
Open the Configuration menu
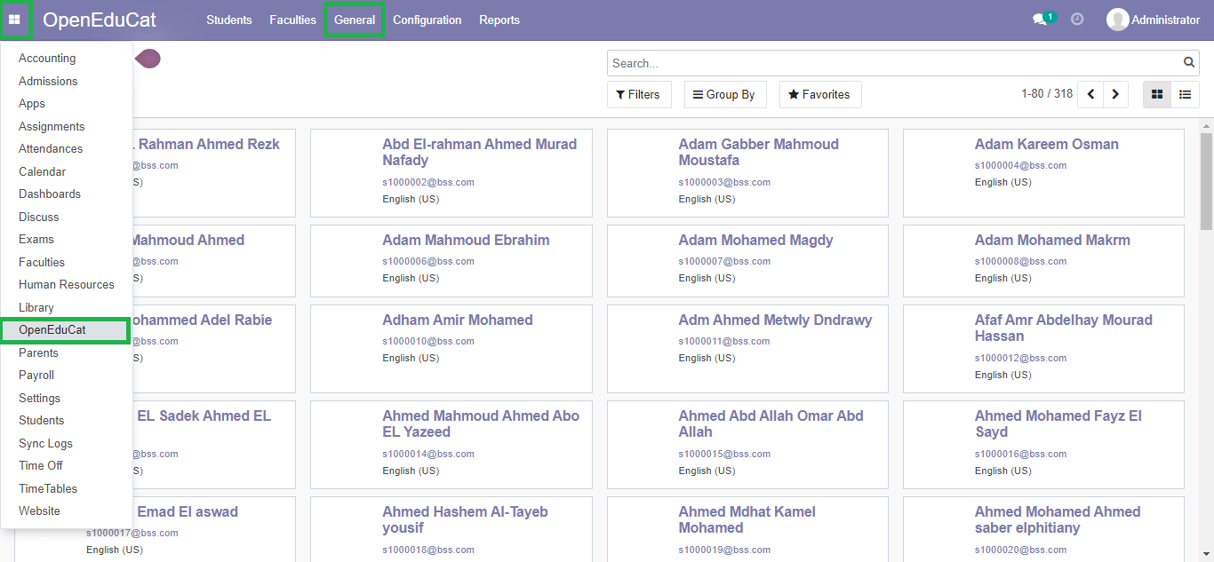(x=427, y=20)
